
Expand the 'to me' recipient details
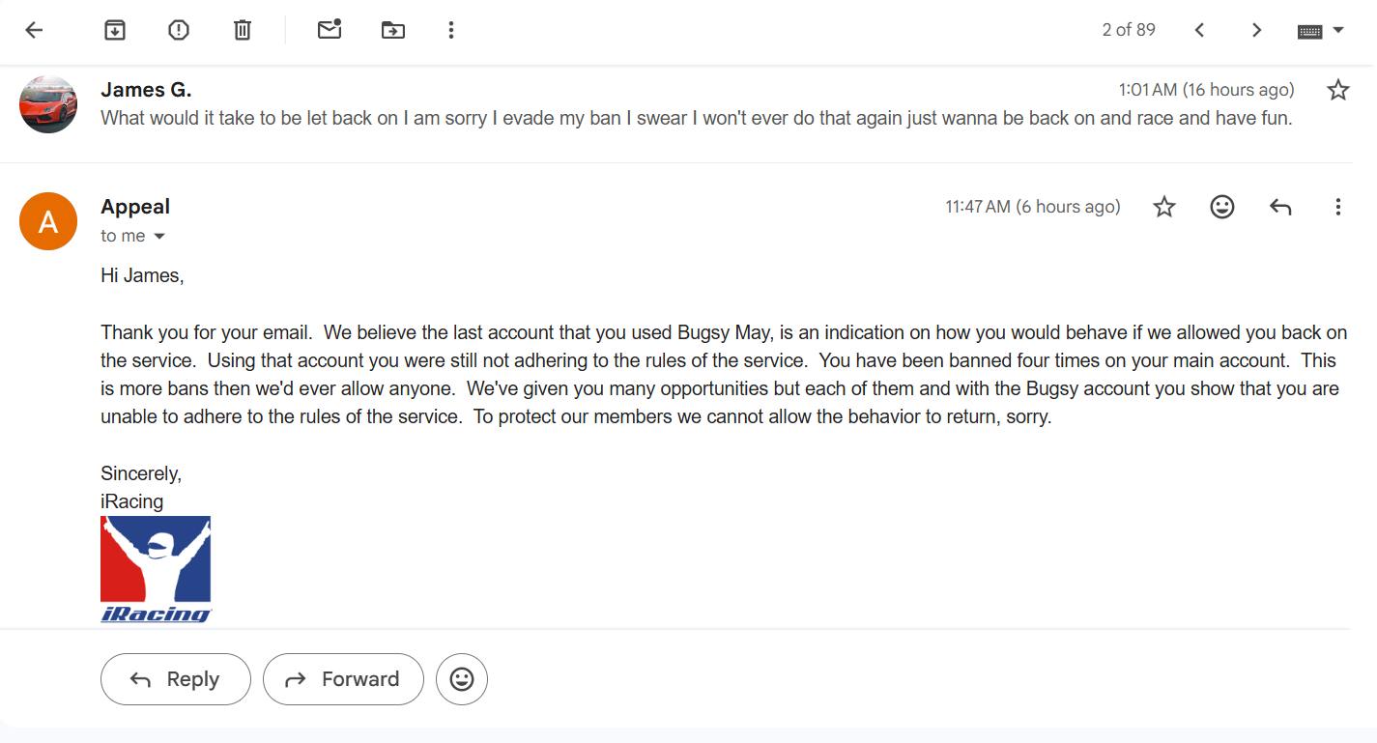[159, 237]
